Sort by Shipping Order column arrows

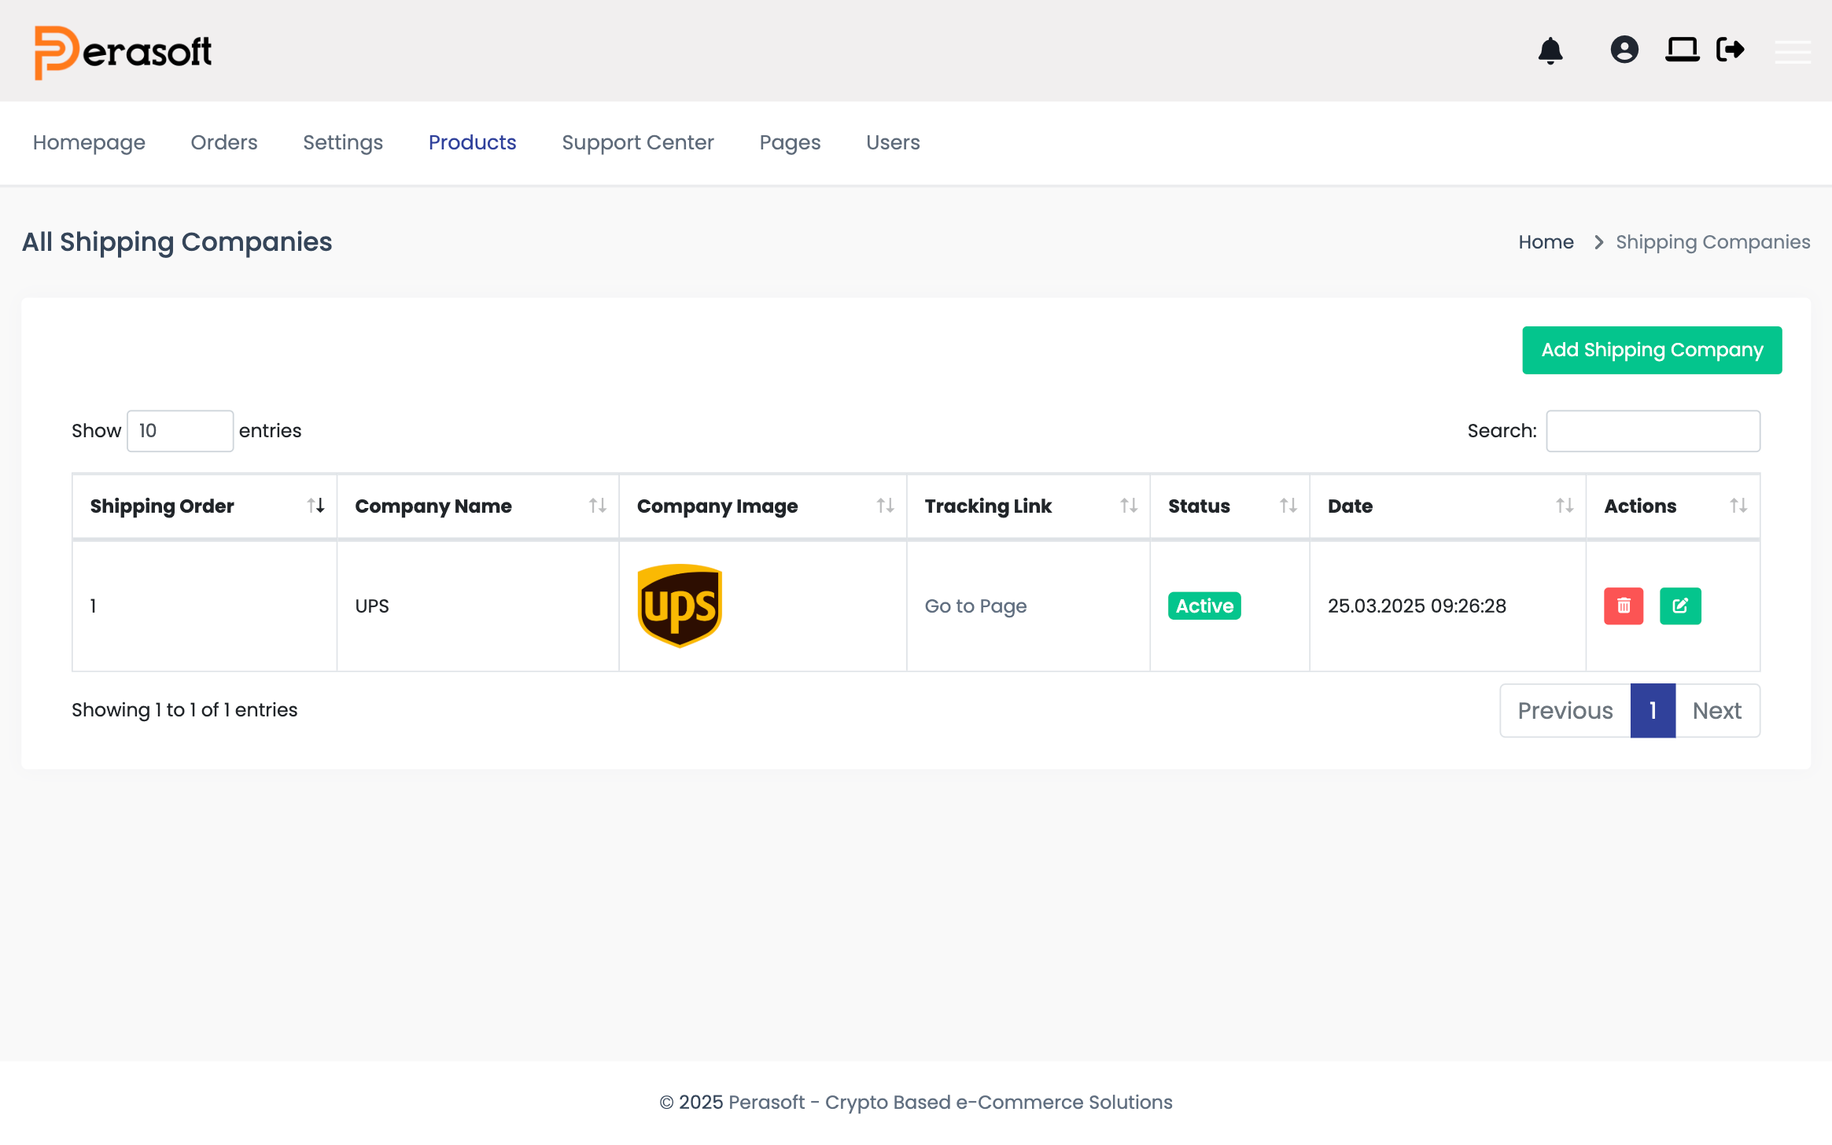click(315, 506)
